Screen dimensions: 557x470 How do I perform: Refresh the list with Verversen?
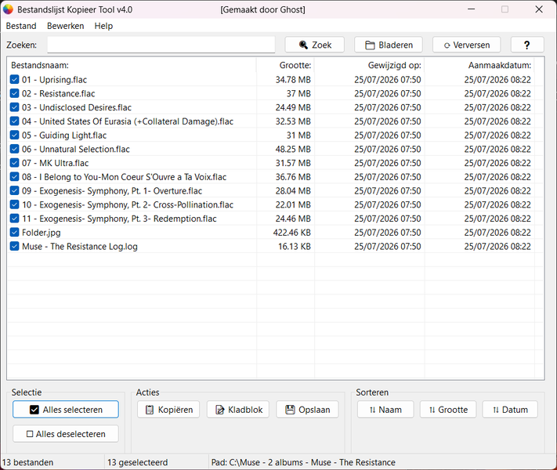click(466, 45)
